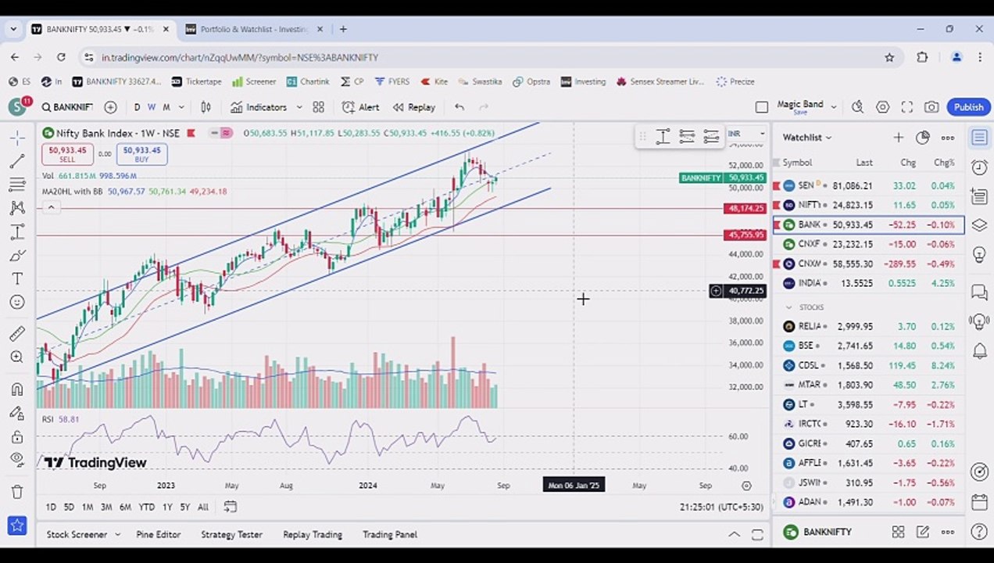Open the ideas lightbulb panel
This screenshot has width=994, height=563.
pyautogui.click(x=979, y=254)
